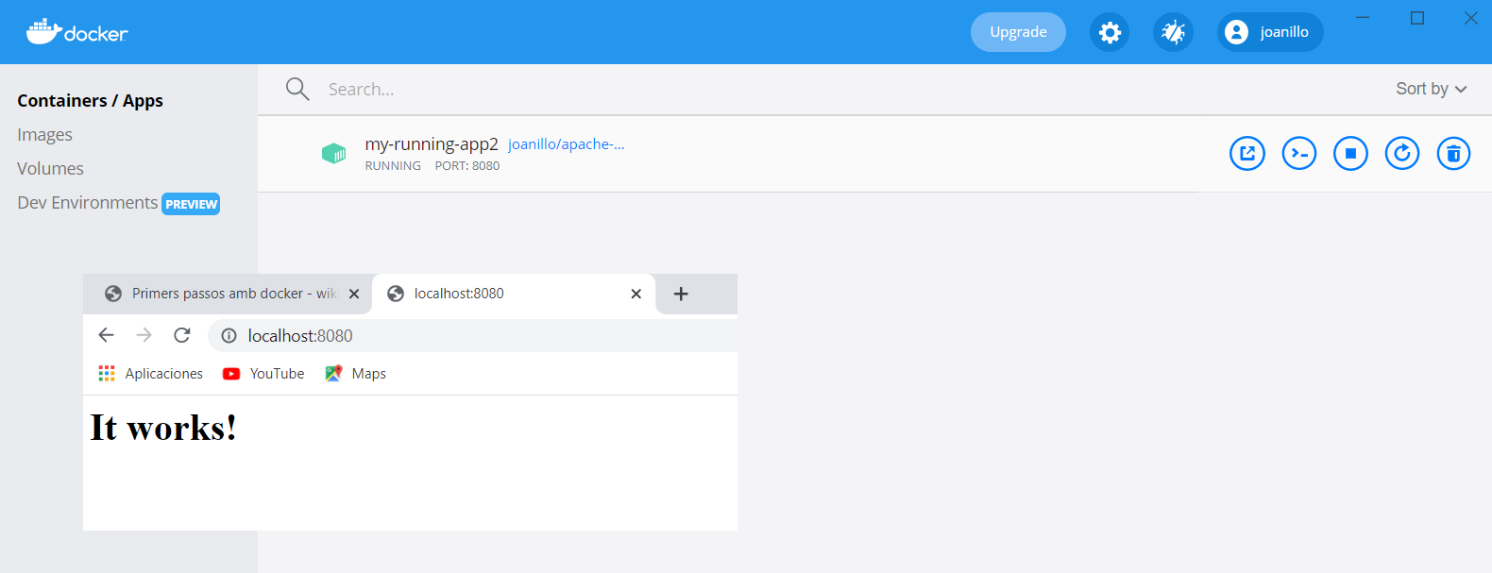Image resolution: width=1492 pixels, height=573 pixels.
Task: Open my-running-app2 in browser
Action: [1246, 153]
